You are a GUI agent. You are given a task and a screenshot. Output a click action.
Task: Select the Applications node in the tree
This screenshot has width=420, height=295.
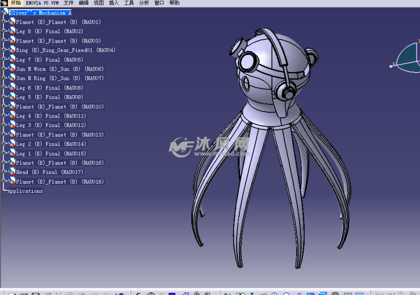click(x=25, y=191)
